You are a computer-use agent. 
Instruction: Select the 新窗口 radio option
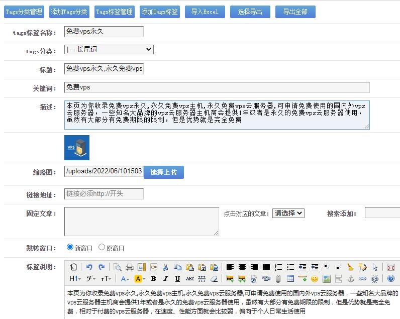click(x=70, y=247)
